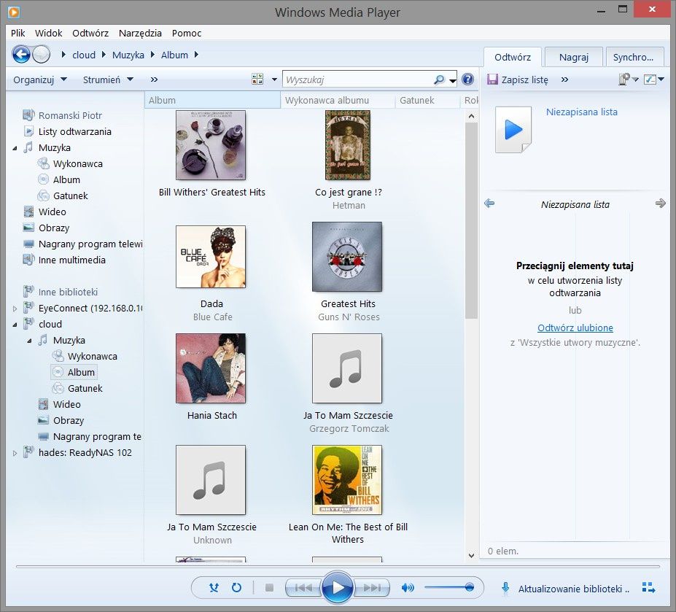Click the library update status arrow icon
The height and width of the screenshot is (612, 676).
click(505, 588)
